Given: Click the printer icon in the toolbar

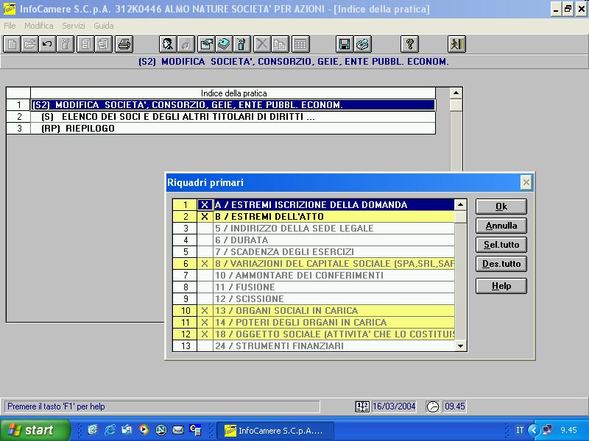Looking at the screenshot, I should 124,45.
